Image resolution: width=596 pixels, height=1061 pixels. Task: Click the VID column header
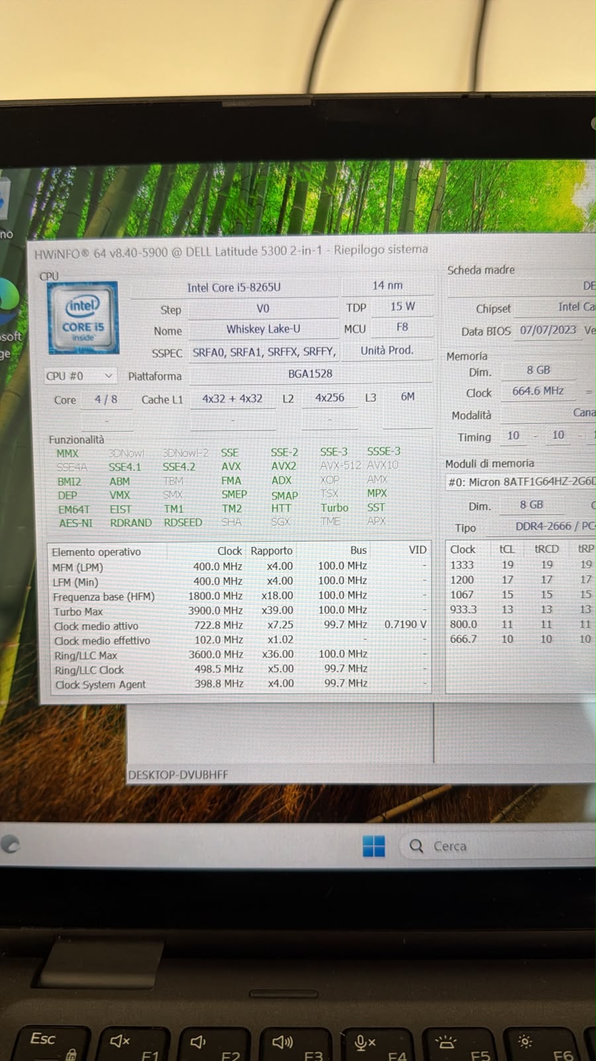418,550
